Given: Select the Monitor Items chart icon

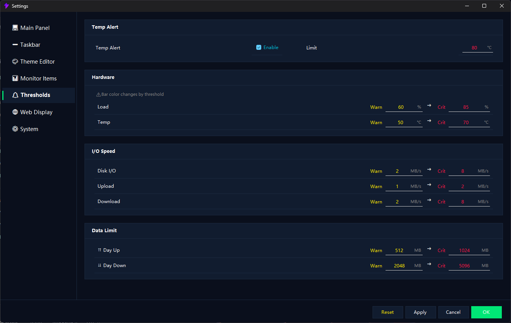Looking at the screenshot, I should click(x=15, y=78).
